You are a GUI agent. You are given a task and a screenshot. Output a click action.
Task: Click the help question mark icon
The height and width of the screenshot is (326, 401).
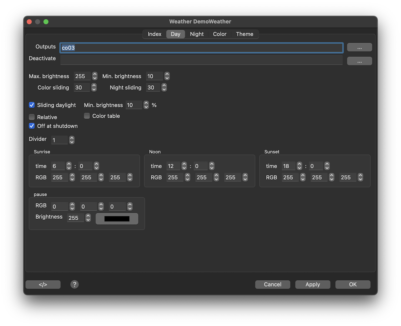(x=75, y=285)
